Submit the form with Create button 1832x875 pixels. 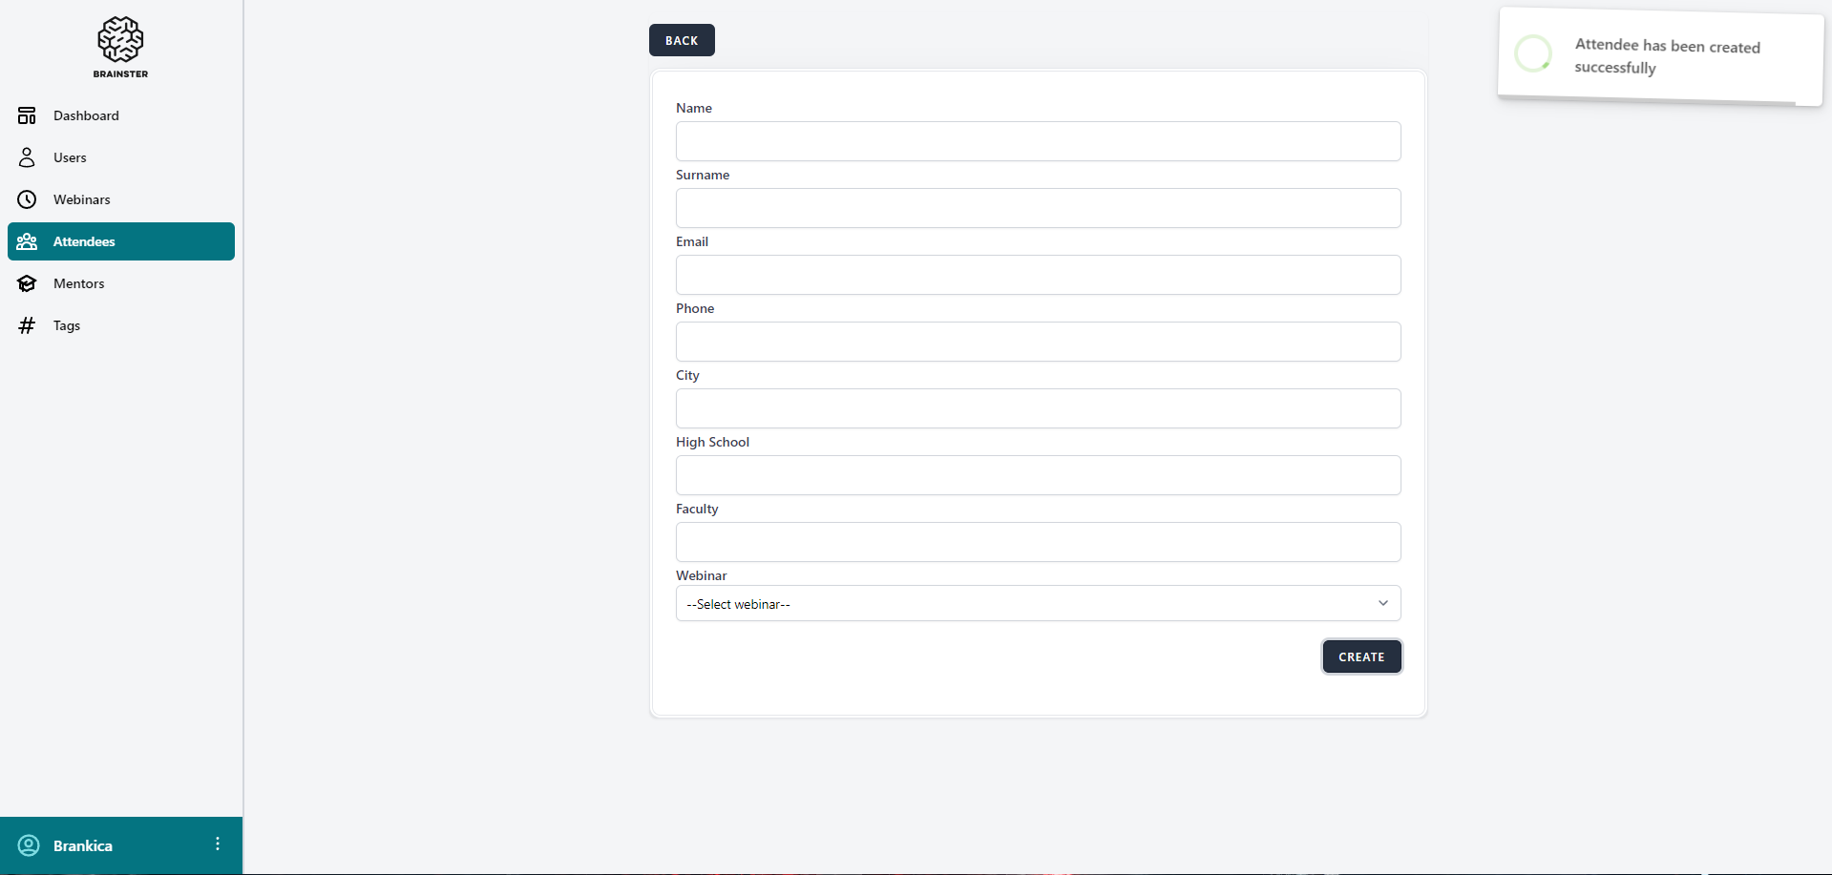(x=1361, y=656)
